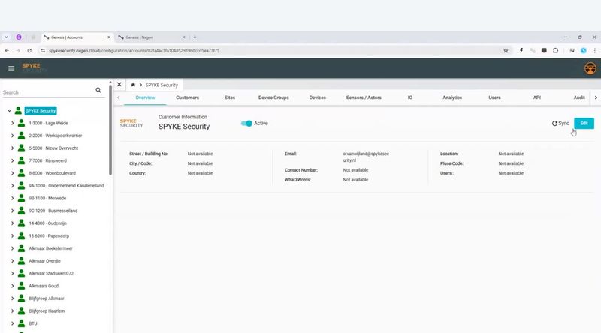Click SPYKE Security breadcrumb link

click(x=162, y=85)
